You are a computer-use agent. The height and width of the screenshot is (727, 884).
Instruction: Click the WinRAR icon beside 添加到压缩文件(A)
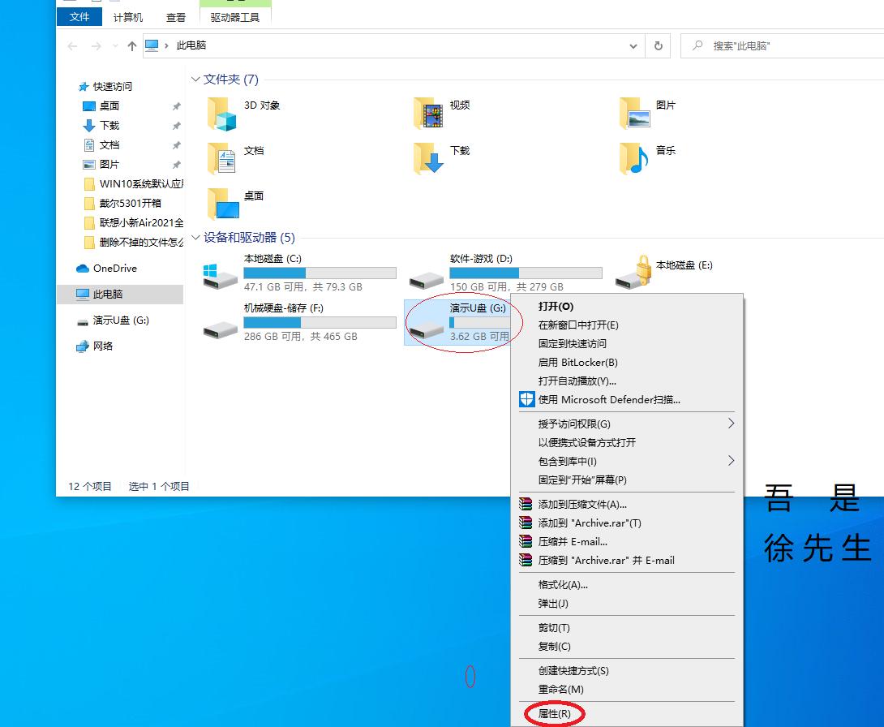525,504
